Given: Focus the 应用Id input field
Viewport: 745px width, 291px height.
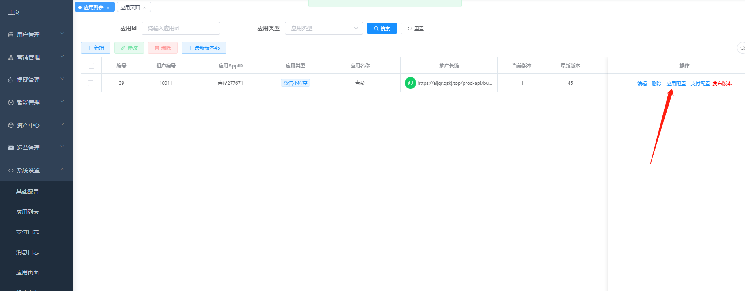Looking at the screenshot, I should coord(181,28).
